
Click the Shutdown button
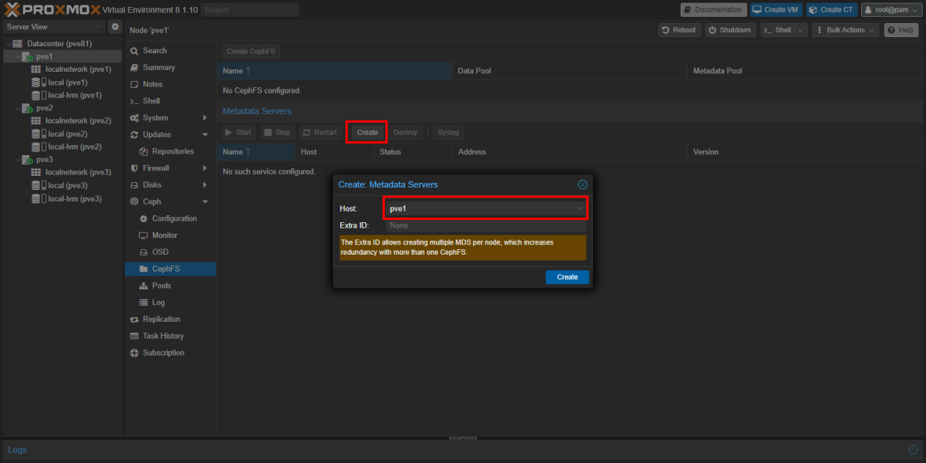click(730, 30)
